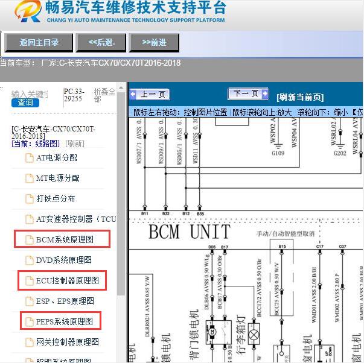Image resolution: width=364 pixels, height=363 pixels.
Task: Click 折叠全部 to collapse all
Action: point(104,95)
